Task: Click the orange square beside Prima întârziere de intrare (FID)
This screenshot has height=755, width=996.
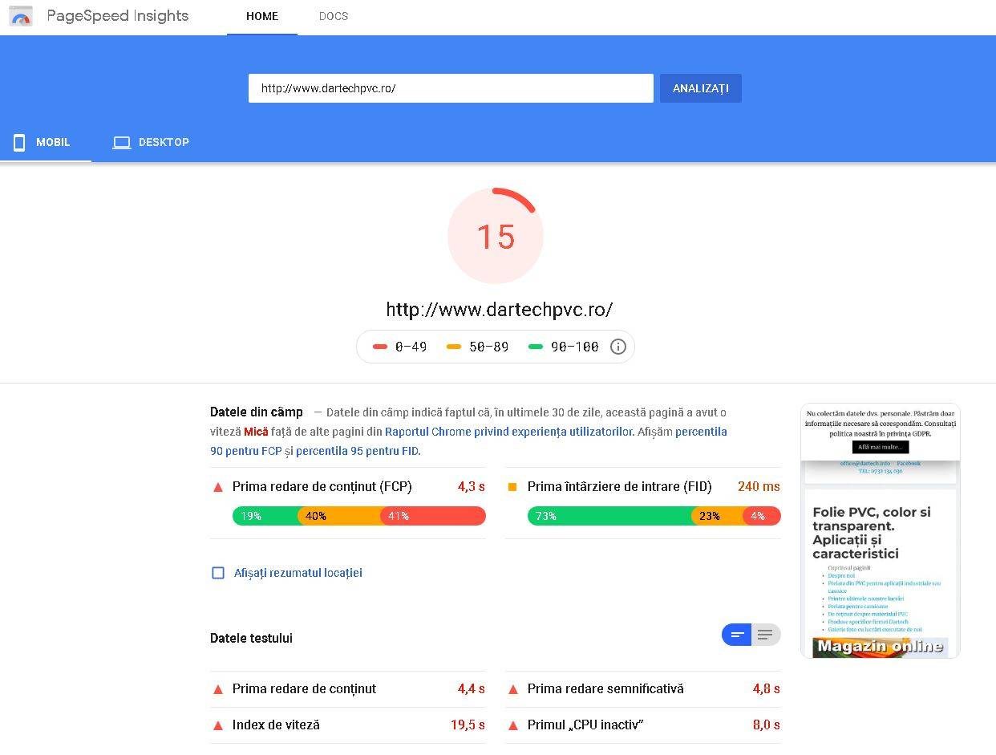Action: tap(512, 487)
